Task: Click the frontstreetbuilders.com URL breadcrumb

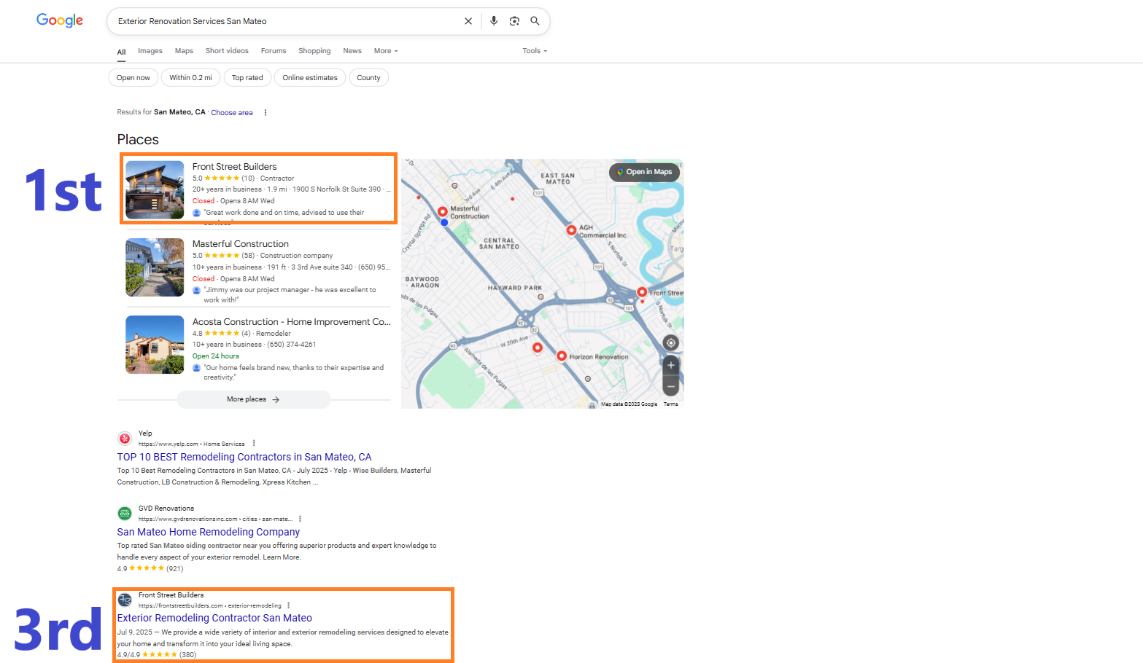Action: pos(210,605)
